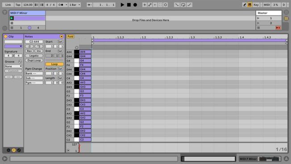Toggle the clip activator circle

(5, 36)
